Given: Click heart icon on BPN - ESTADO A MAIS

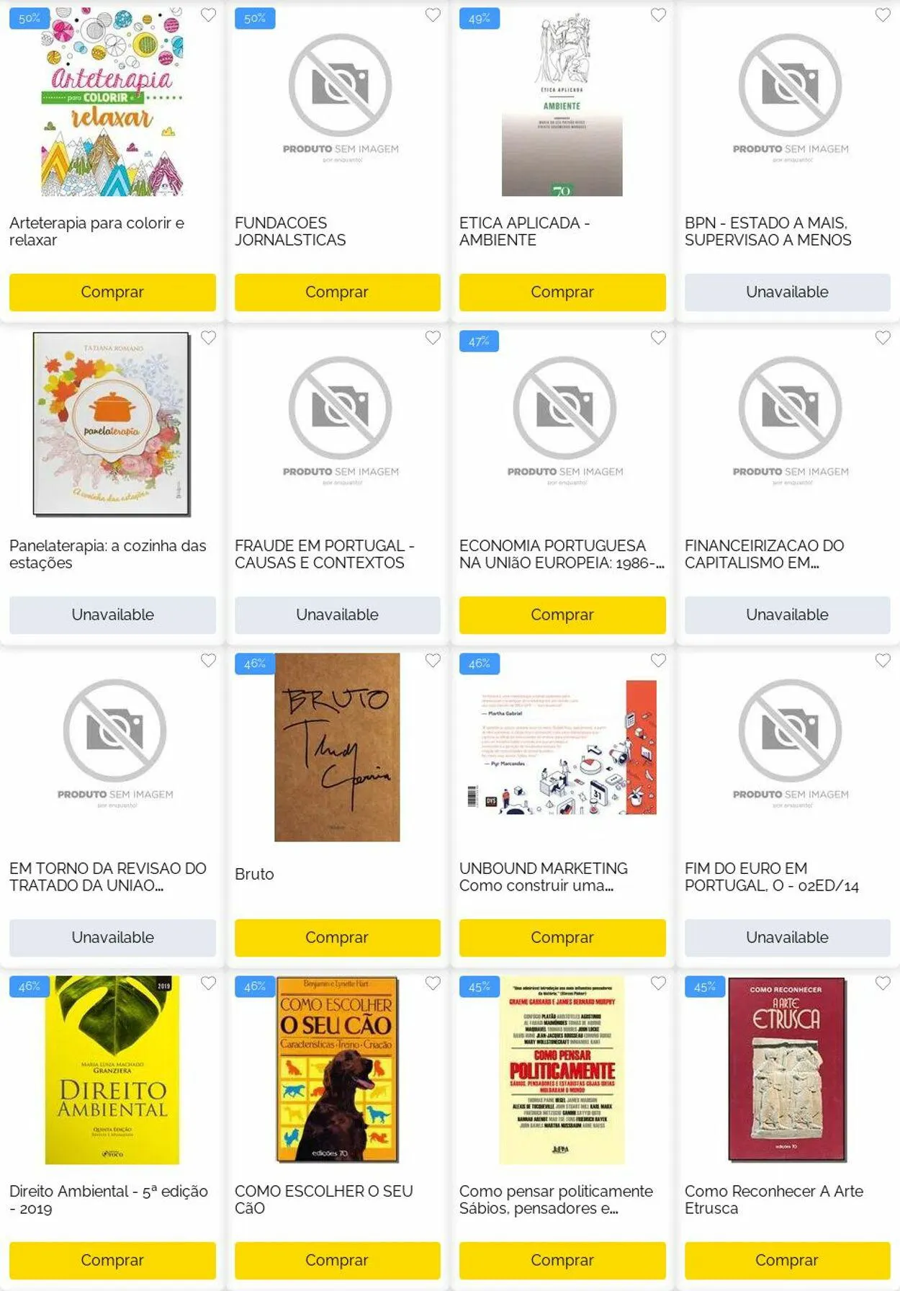Looking at the screenshot, I should coord(883,15).
